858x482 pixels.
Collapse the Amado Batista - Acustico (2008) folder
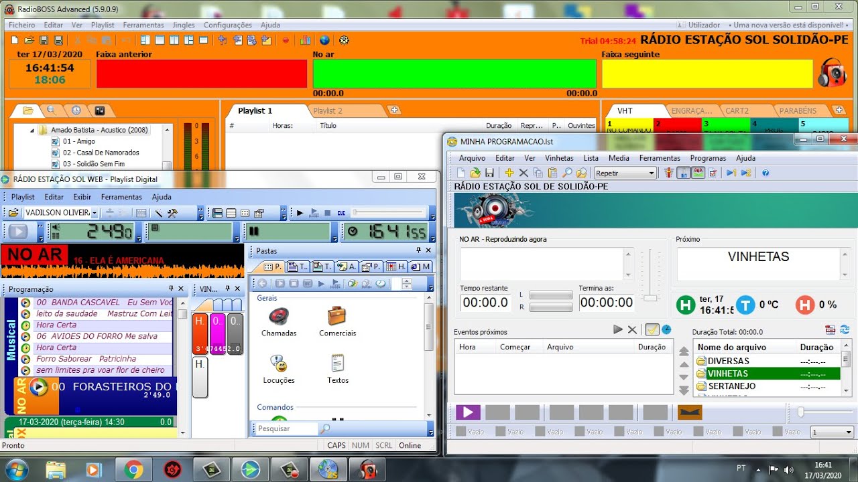click(x=32, y=130)
